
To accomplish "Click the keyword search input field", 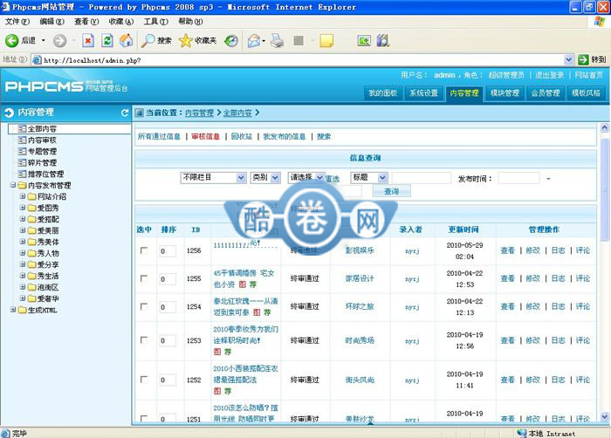I will (x=422, y=178).
